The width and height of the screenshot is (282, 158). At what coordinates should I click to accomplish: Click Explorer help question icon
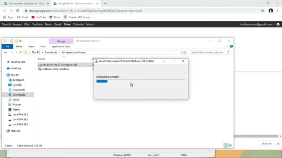(231, 47)
